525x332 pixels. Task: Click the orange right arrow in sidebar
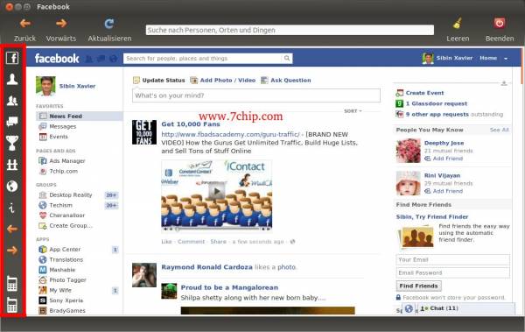coord(12,251)
